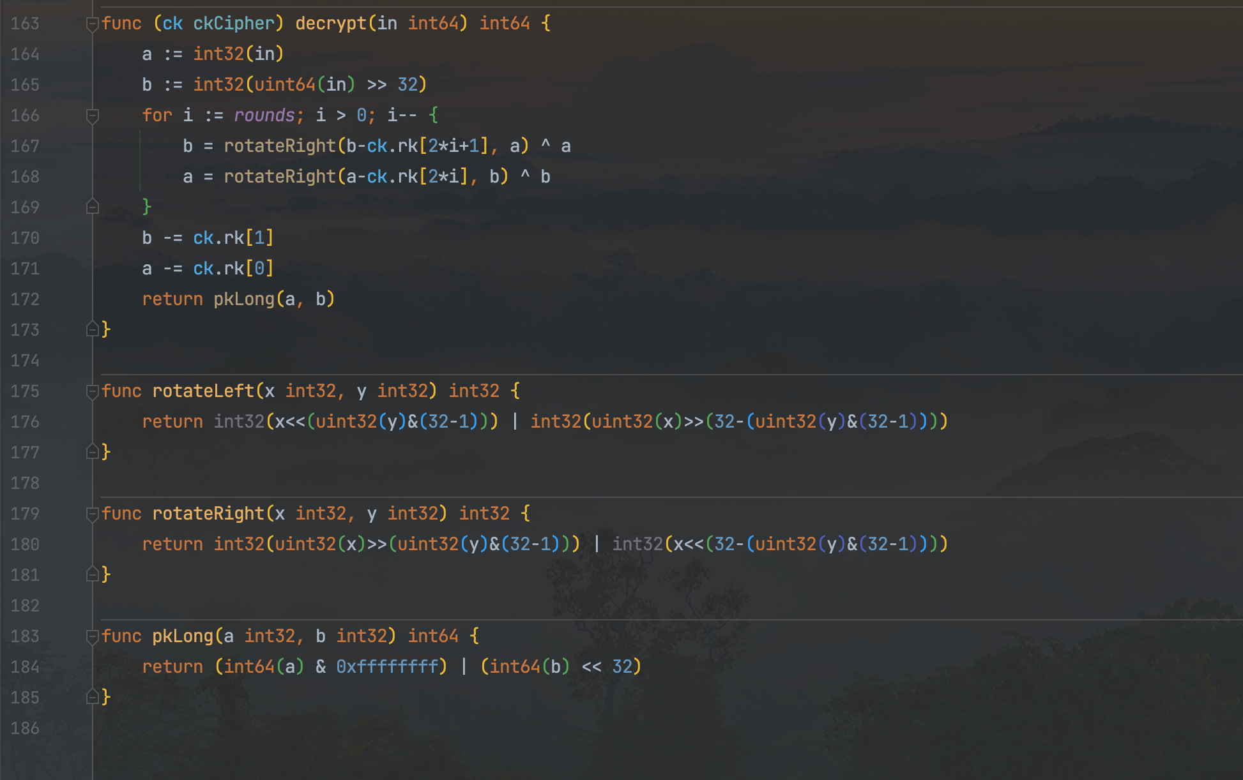
Task: Click the fold end marker on line 181
Action: pyautogui.click(x=92, y=574)
